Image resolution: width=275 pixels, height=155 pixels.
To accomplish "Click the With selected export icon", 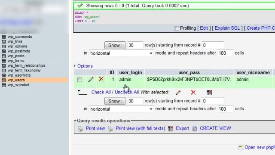I will tap(209, 93).
